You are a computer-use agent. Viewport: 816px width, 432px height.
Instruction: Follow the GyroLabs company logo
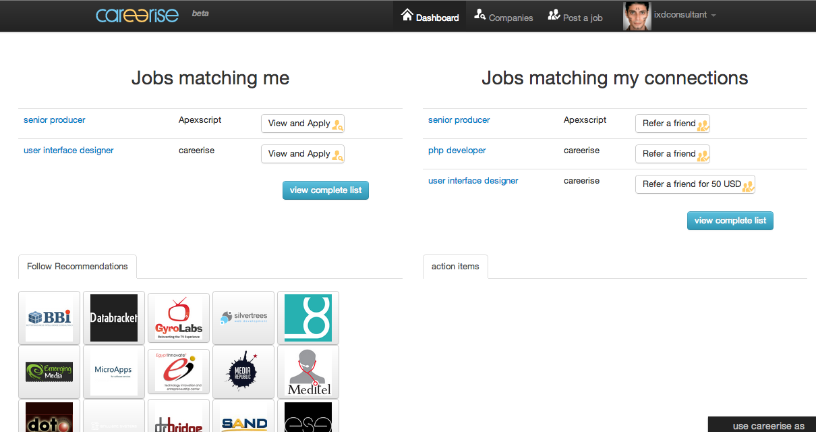(179, 318)
